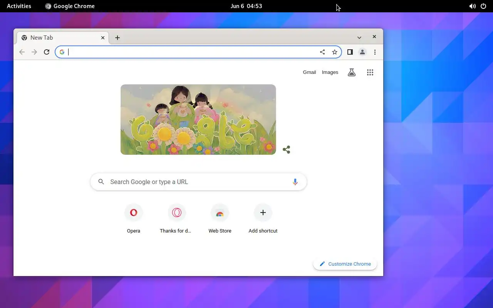This screenshot has width=493, height=308.
Task: Open the Web Store shortcut
Action: (220, 218)
